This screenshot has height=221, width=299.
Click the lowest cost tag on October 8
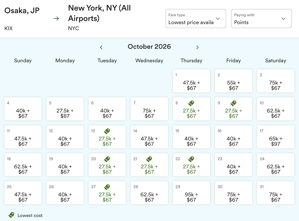click(x=191, y=103)
